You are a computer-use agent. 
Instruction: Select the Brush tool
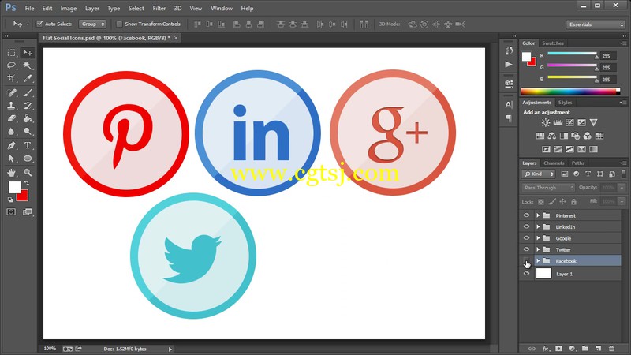tap(28, 93)
